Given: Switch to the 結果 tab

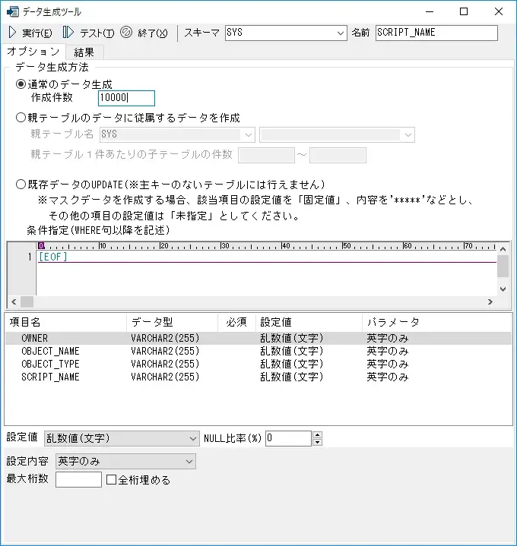Looking at the screenshot, I should (x=84, y=52).
